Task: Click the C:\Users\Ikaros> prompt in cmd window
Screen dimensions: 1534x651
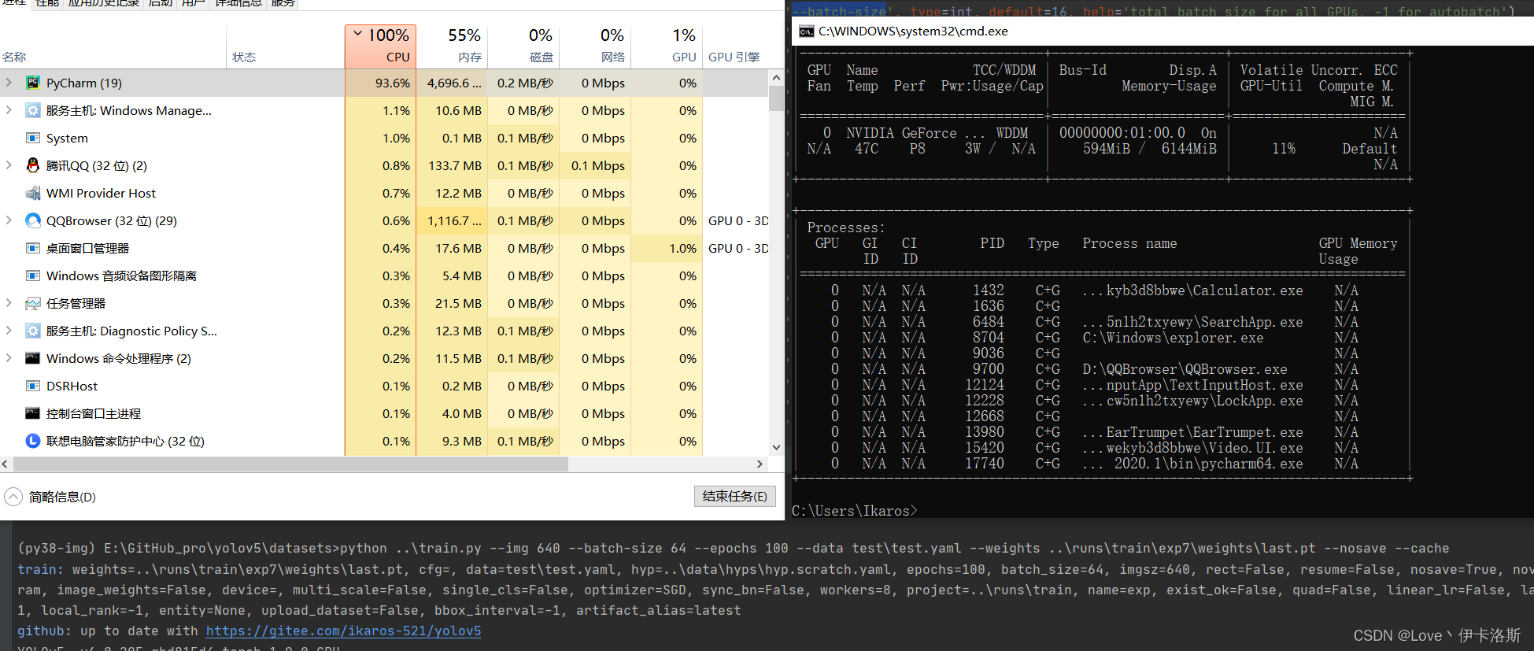Action: coord(854,511)
